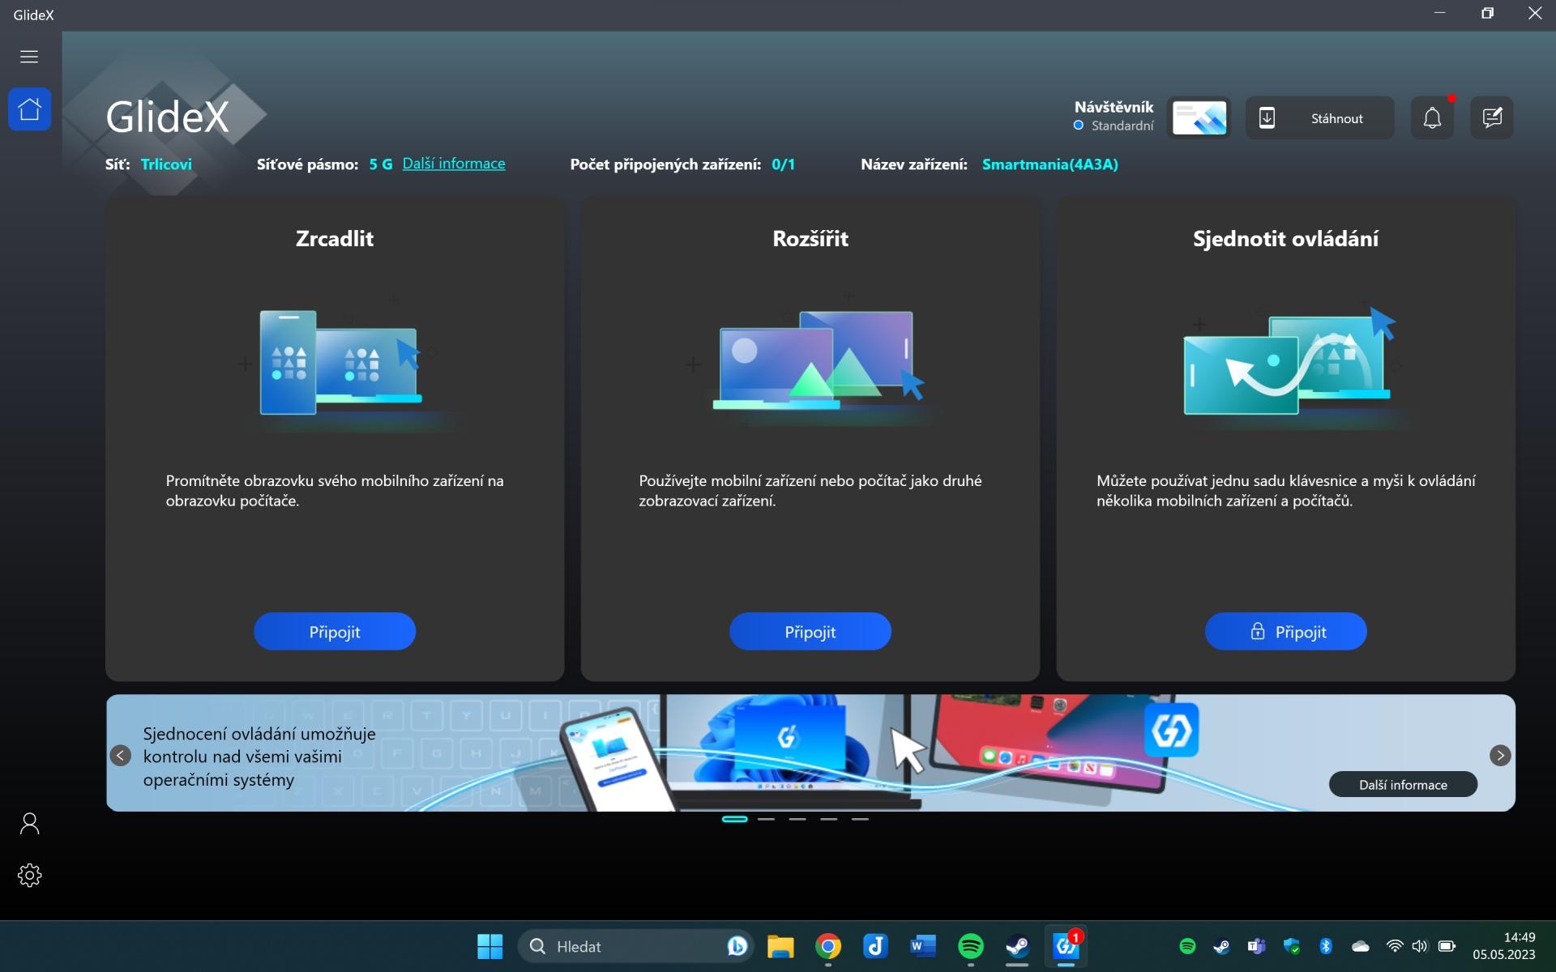
Task: Jump to fourth banner page indicator
Action: [828, 819]
